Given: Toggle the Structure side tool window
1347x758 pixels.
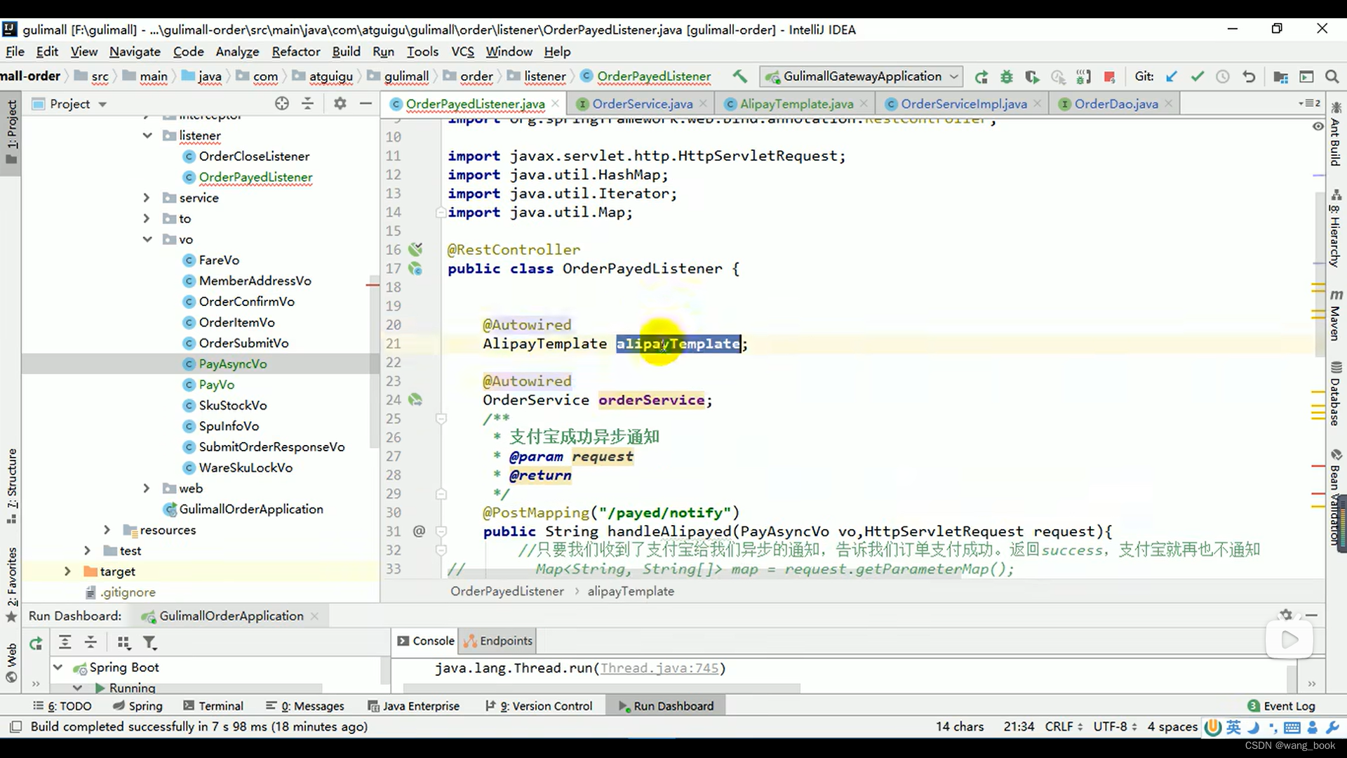Looking at the screenshot, I should coord(11,486).
